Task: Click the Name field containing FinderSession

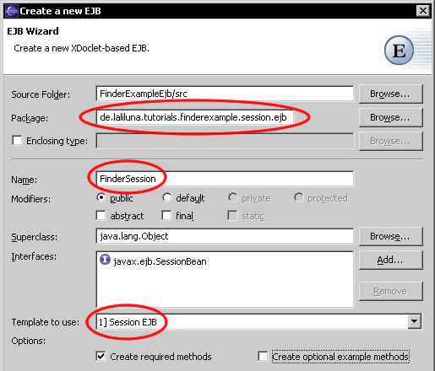Action: tap(225, 179)
